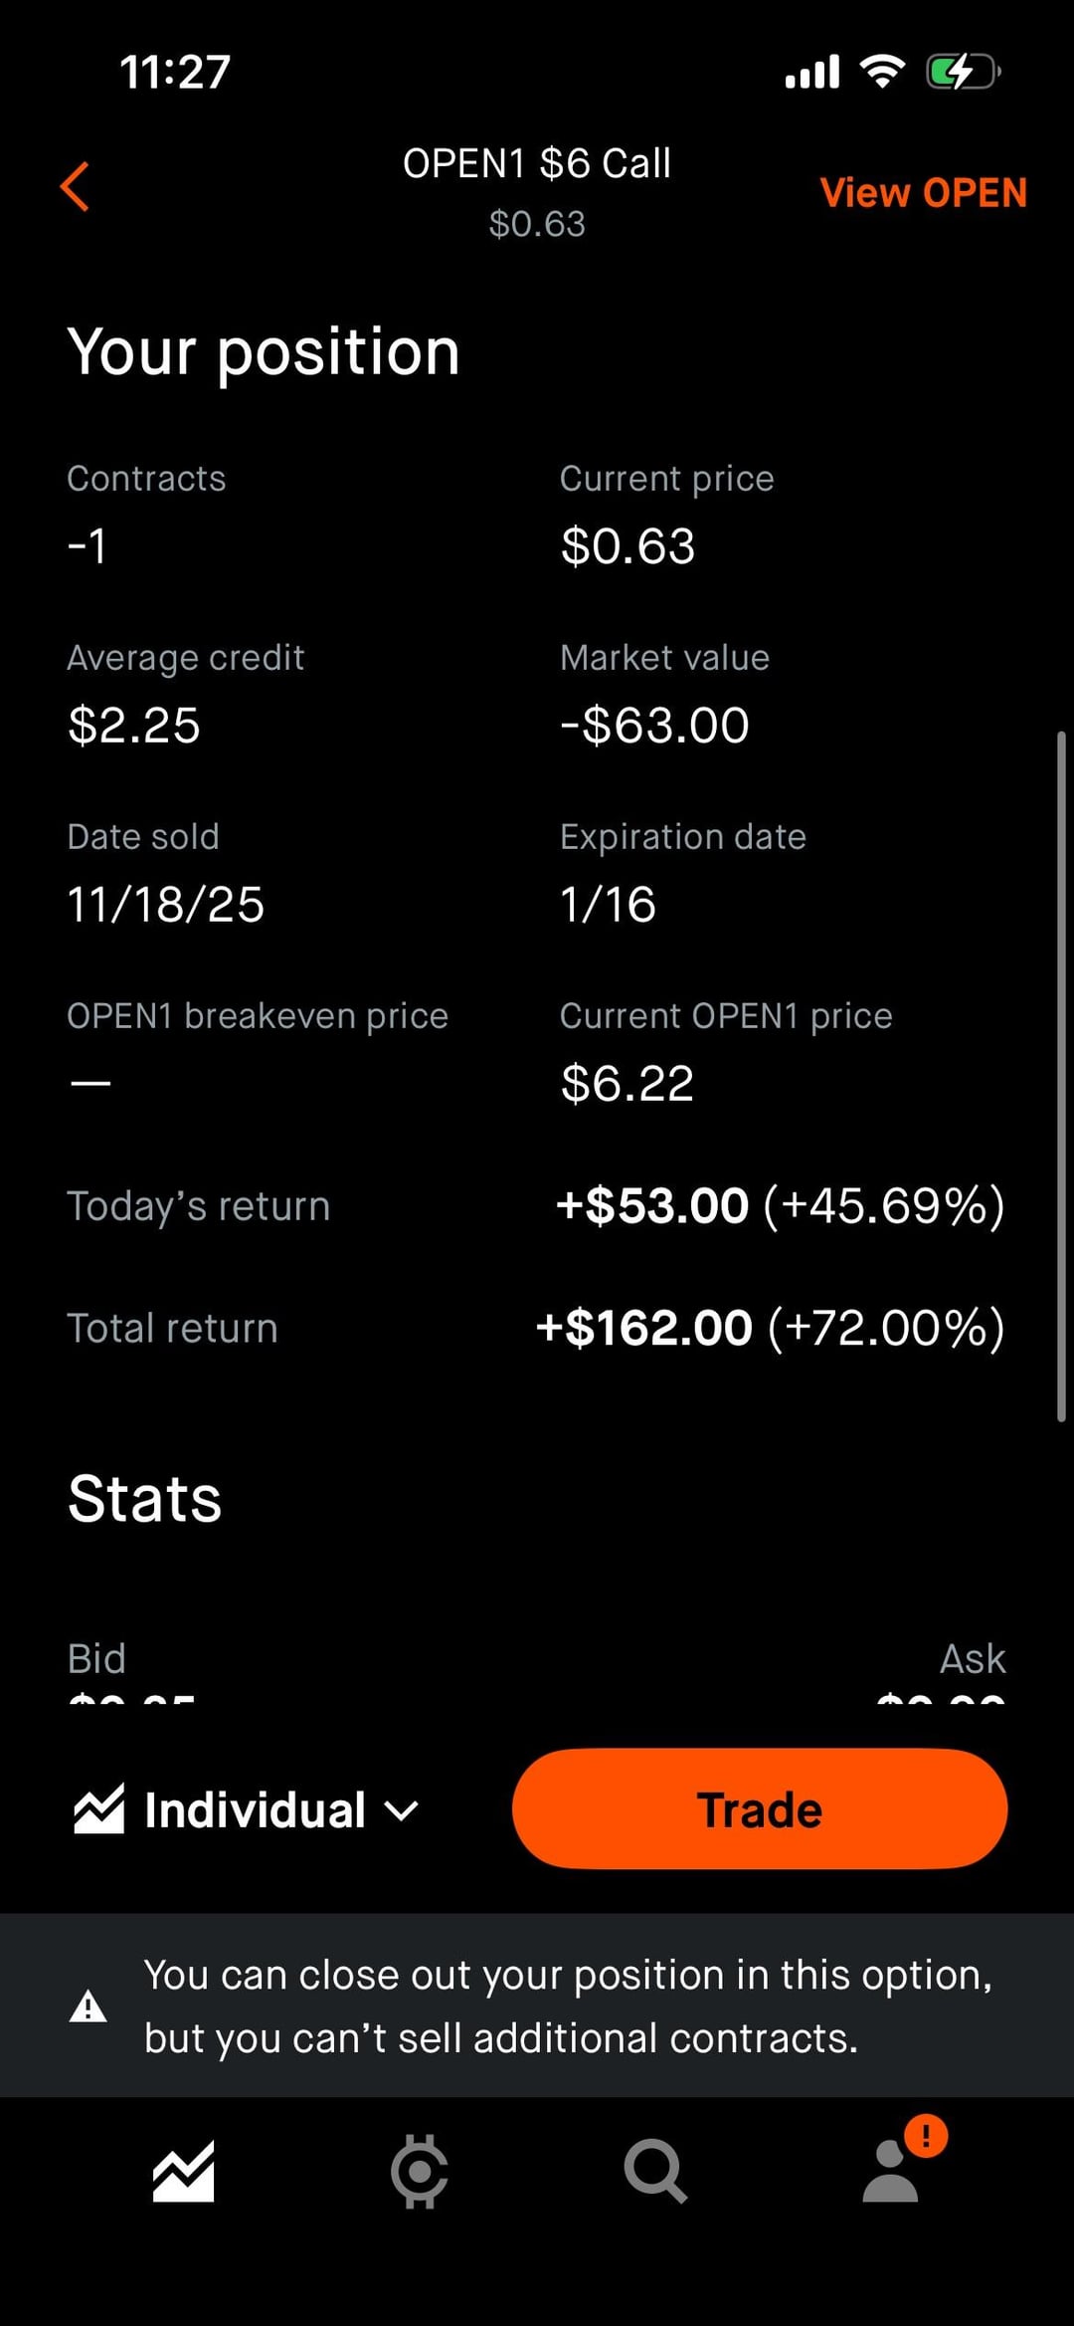1074x2326 pixels.
Task: Open the View OPEN link
Action: [x=923, y=192]
